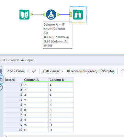Click the Text Input output anchor
This screenshot has height=137, width=124.
32,15
